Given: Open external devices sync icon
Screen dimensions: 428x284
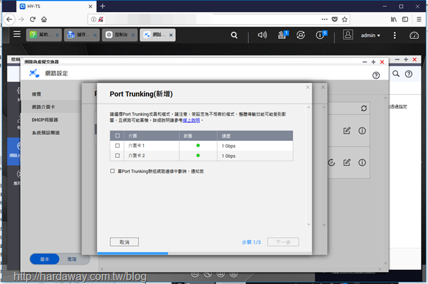Looking at the screenshot, I should (300, 35).
